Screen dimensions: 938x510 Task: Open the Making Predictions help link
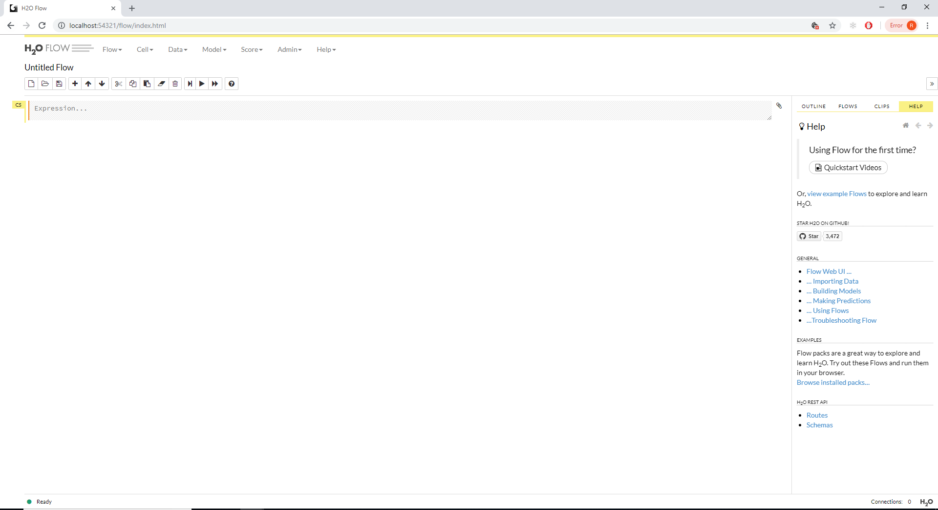pos(839,301)
